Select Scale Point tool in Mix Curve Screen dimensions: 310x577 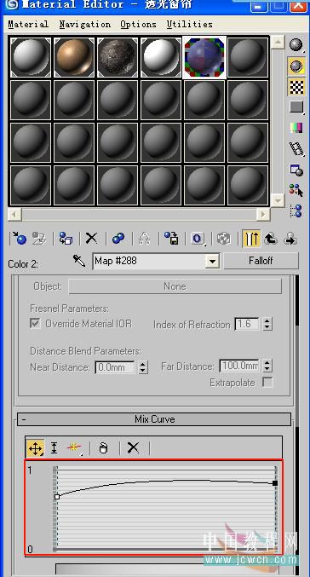point(54,448)
